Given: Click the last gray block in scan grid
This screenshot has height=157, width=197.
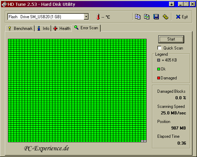Looking at the screenshot, I should (145, 141).
